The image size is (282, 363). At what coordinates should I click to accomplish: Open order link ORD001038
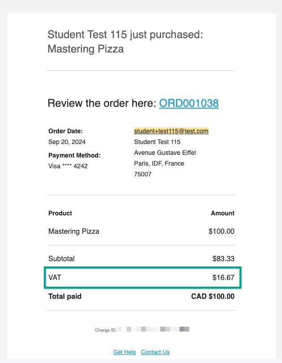point(189,103)
